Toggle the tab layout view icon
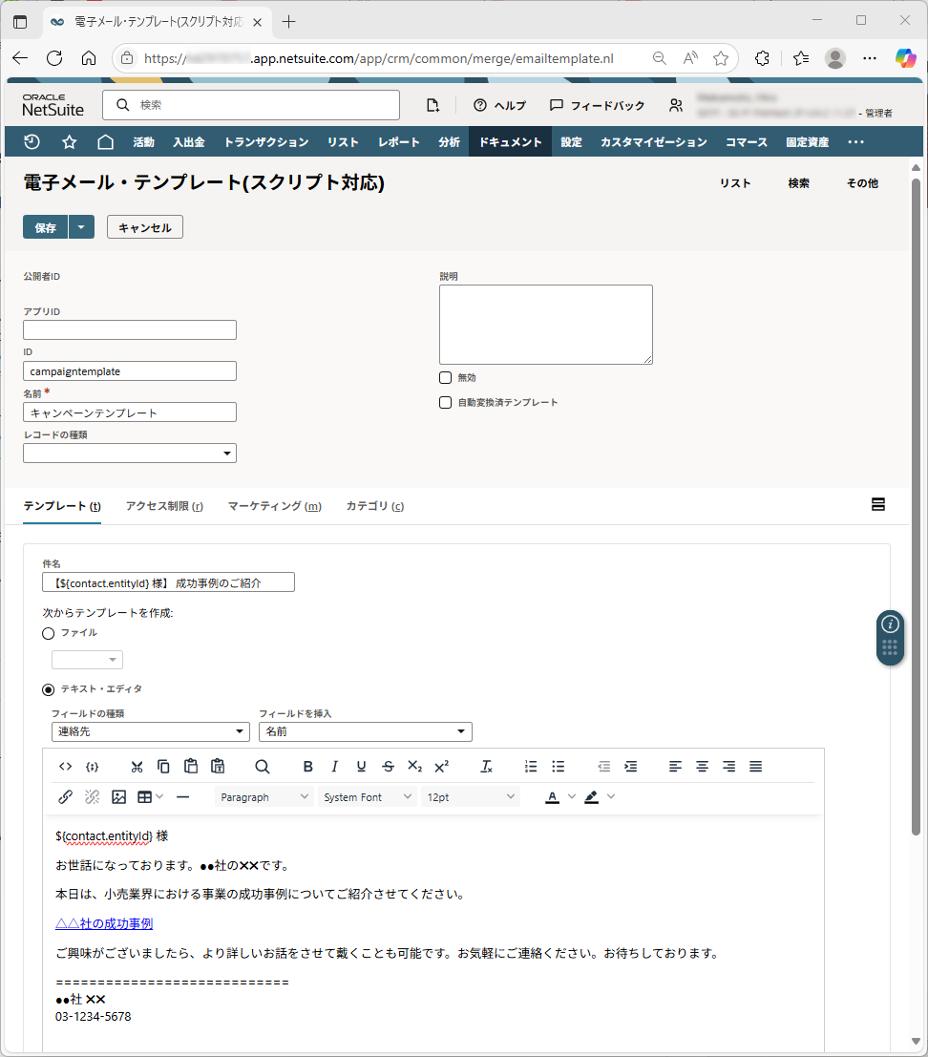928x1057 pixels. tap(878, 504)
